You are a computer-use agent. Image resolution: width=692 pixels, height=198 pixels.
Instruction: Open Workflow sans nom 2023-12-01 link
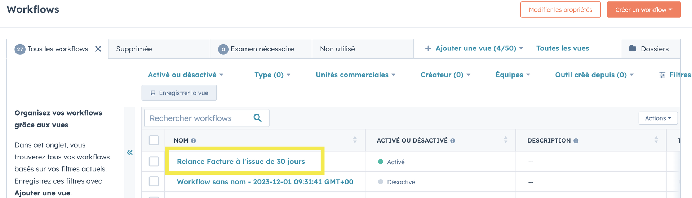[x=265, y=182]
